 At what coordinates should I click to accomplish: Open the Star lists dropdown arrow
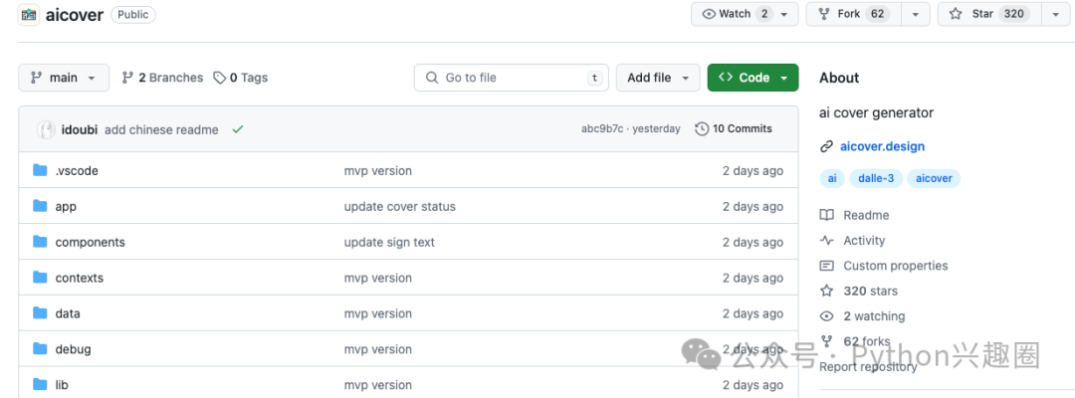point(1055,14)
